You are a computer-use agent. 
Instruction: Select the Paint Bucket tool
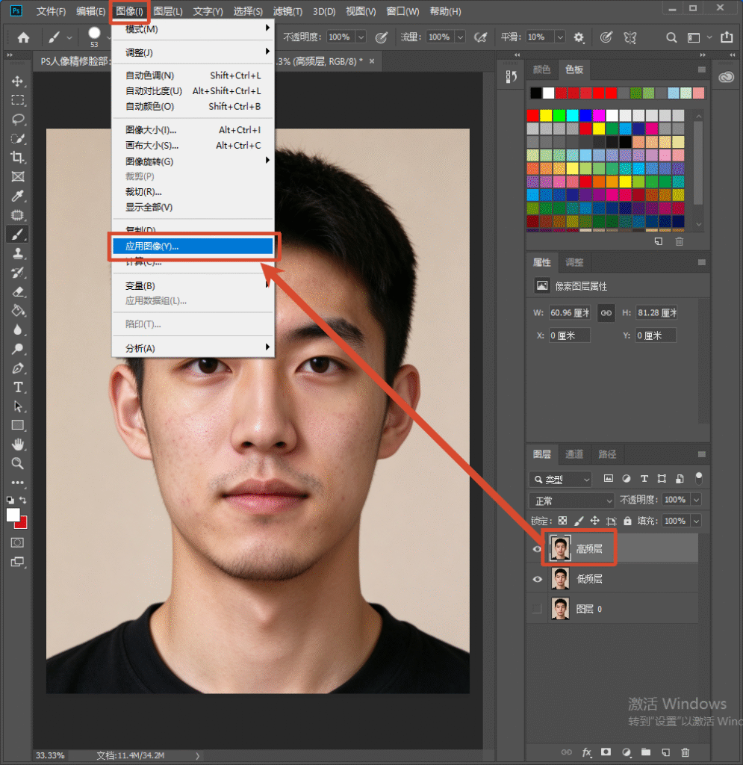pyautogui.click(x=18, y=311)
